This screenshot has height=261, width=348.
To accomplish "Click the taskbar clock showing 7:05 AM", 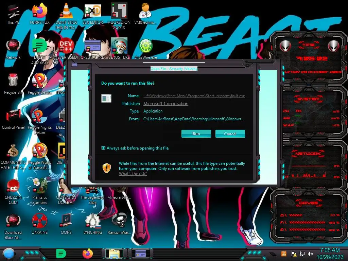I will [x=330, y=254].
